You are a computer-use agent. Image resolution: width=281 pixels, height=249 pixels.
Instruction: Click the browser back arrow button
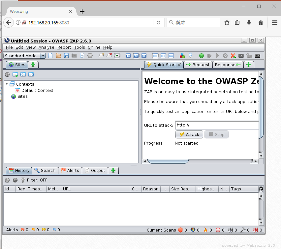coord(9,22)
